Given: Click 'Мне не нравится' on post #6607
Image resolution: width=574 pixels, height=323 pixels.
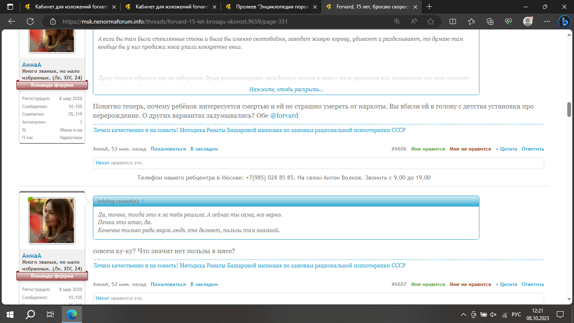Looking at the screenshot, I should click(x=470, y=284).
